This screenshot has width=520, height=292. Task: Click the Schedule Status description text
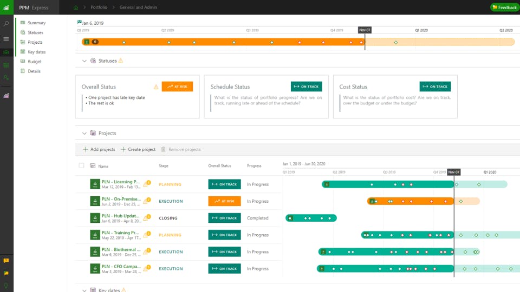[268, 101]
